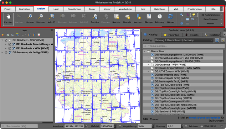Image resolution: width=226 pixels, height=129 pixels.
Task: Toggle visibility of DE: Gradnetz - WSV sublayer
Action: click(10, 48)
